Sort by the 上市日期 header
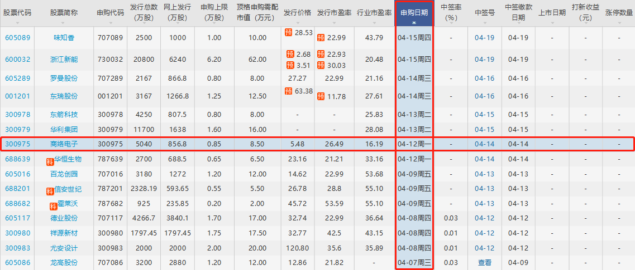 click(552, 13)
